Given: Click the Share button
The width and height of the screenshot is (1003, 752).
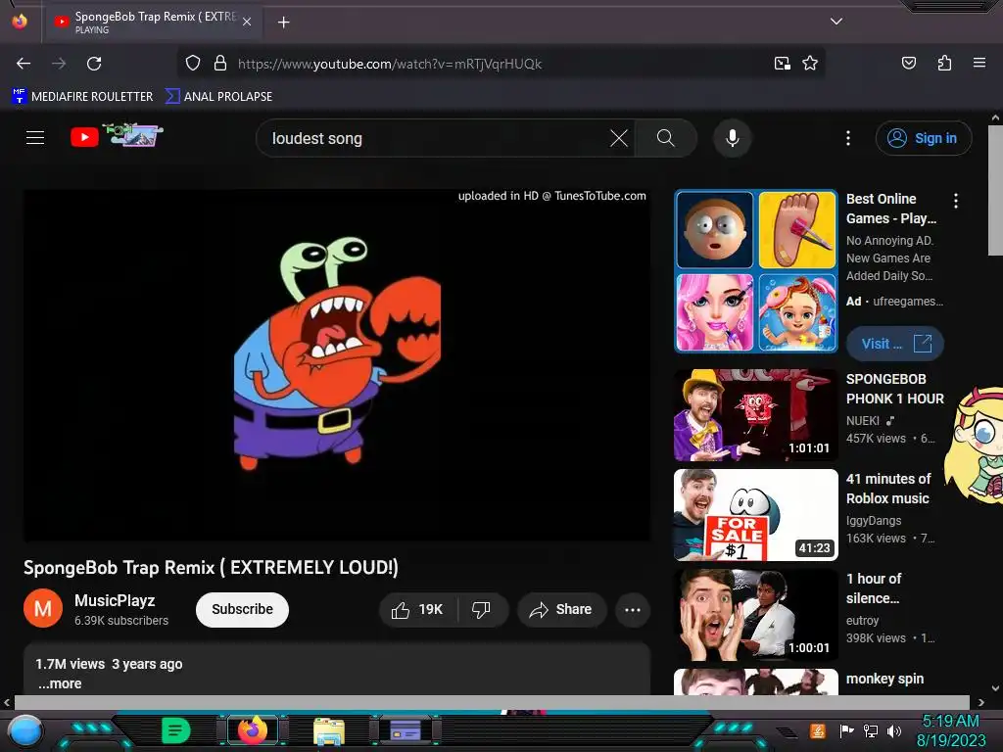Looking at the screenshot, I should click(x=561, y=609).
